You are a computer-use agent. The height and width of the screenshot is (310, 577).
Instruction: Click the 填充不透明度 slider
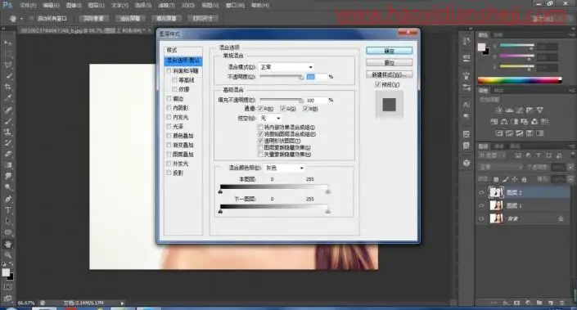click(x=282, y=100)
